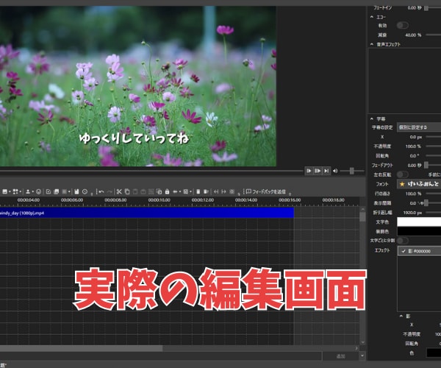Click the second play-range button under preview

coord(318,171)
